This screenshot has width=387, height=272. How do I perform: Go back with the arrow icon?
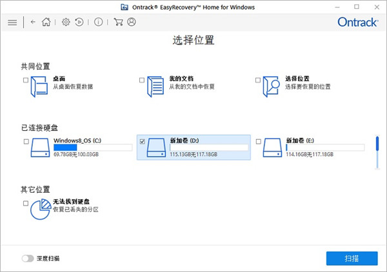coord(33,22)
